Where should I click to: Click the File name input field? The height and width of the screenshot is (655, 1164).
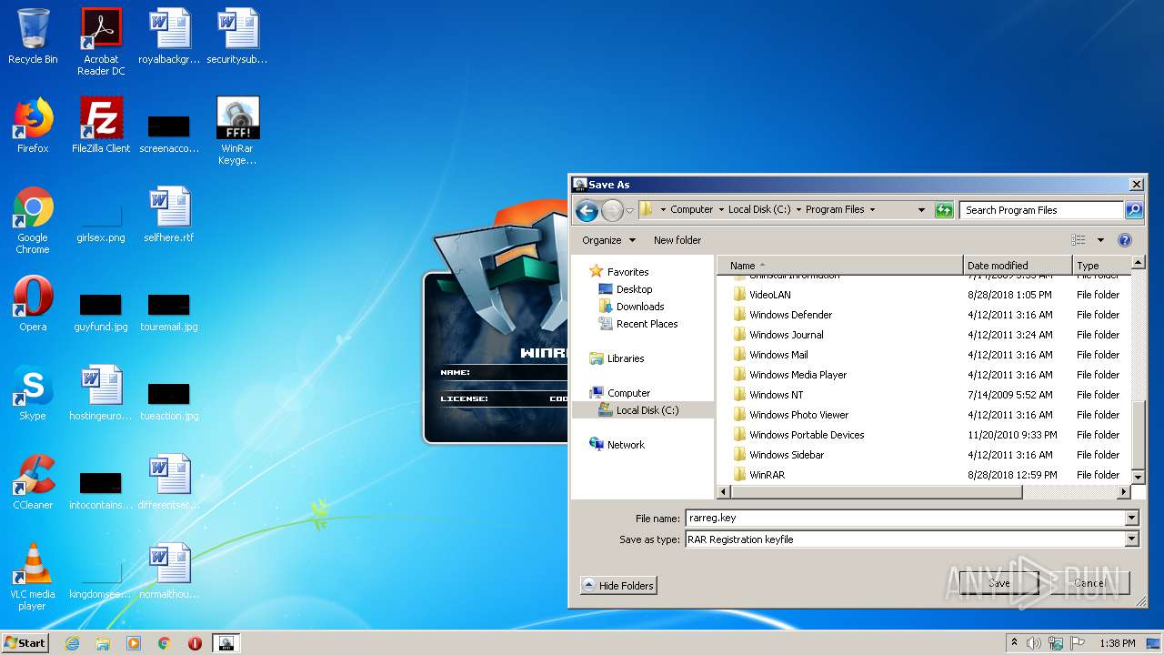(905, 519)
